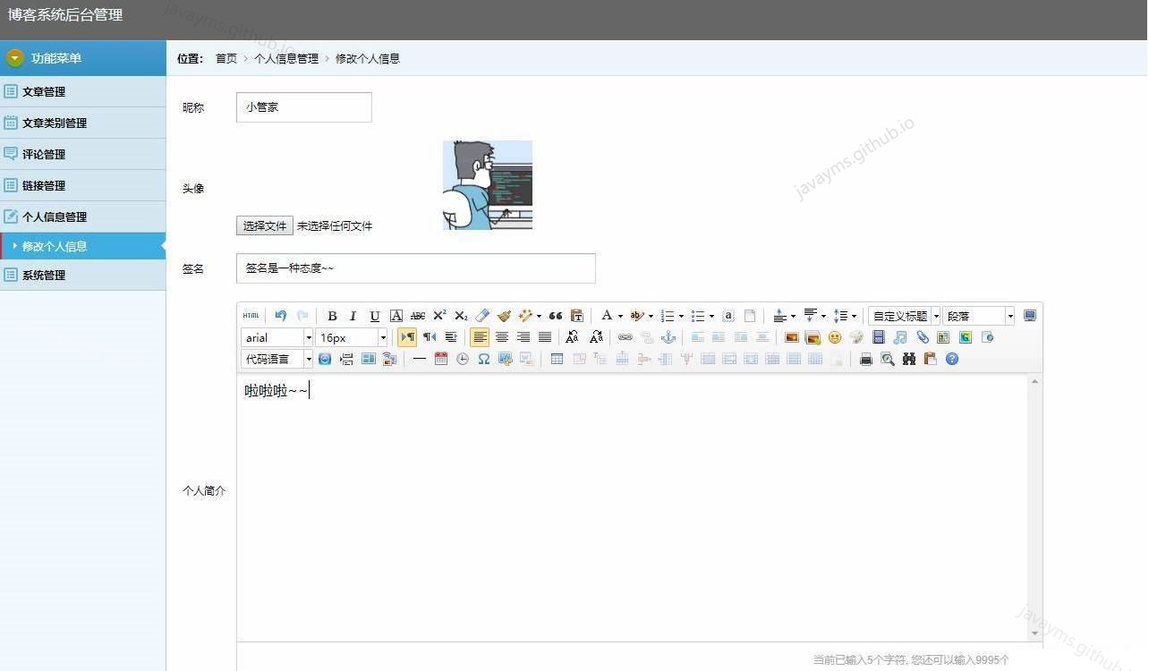1149x671 pixels.
Task: Insert a table into the bio editor
Action: 557,359
